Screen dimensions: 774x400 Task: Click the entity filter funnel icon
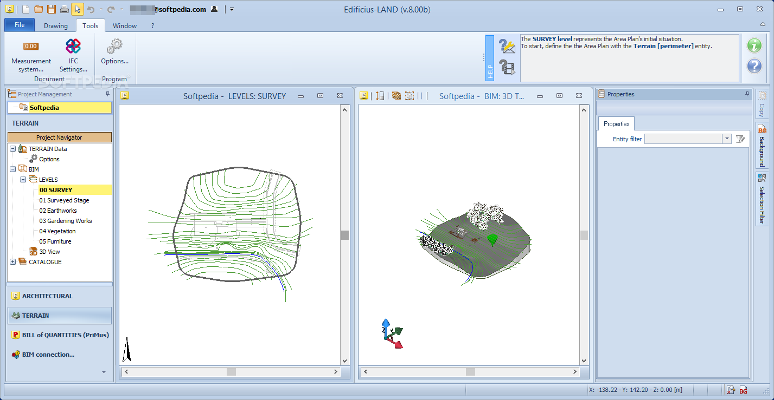(740, 139)
